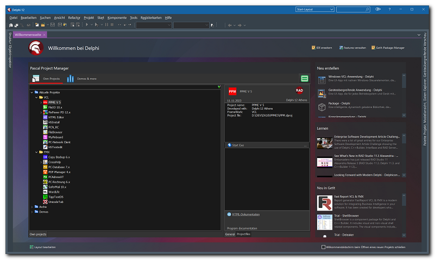
Task: Open the Start-Layout dropdown
Action: pyautogui.click(x=314, y=9)
